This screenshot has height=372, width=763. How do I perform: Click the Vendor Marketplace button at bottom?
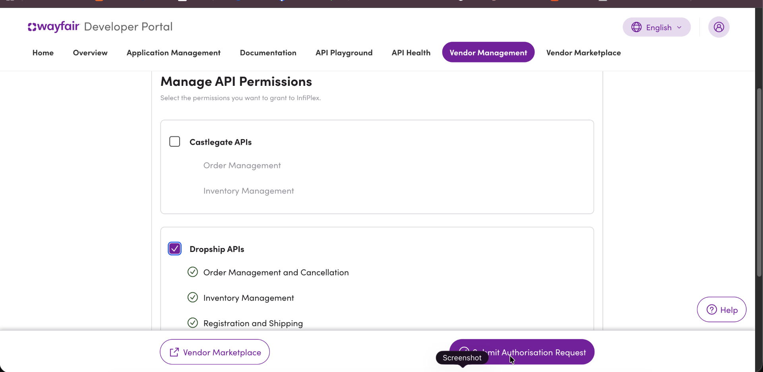coord(215,352)
